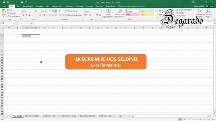Click the Yapıştır (Paste) clipboard icon
Image resolution: width=216 pixels, height=121 pixels.
point(3,11)
